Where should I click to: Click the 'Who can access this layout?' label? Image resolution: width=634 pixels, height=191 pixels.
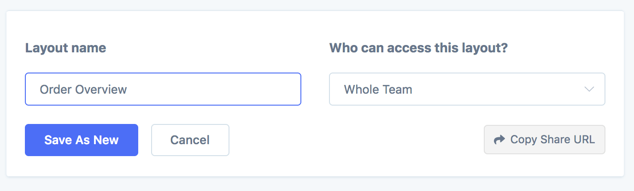point(418,48)
